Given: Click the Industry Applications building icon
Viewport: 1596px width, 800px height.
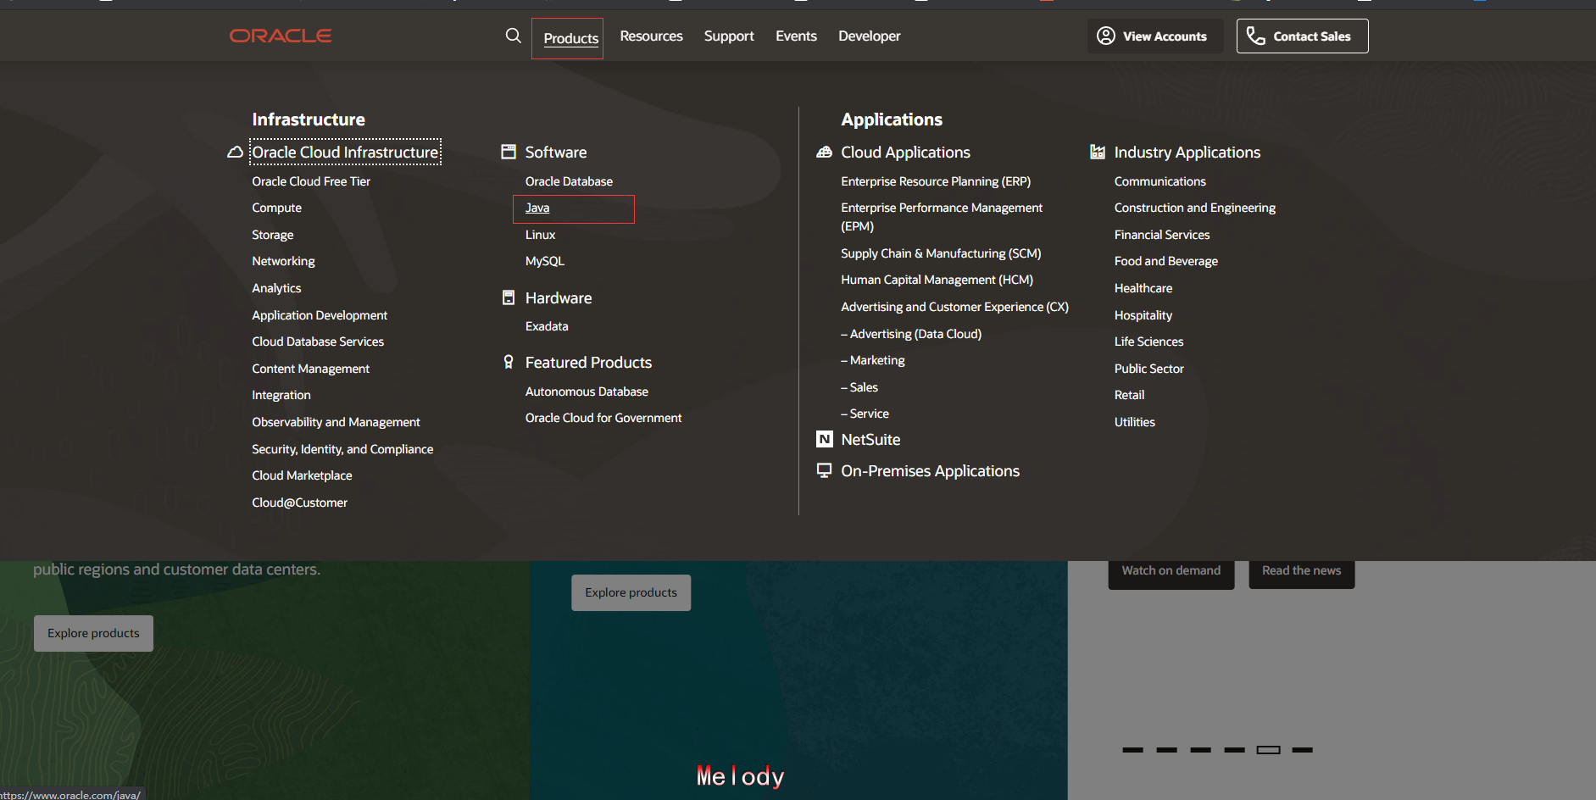Looking at the screenshot, I should (1098, 152).
